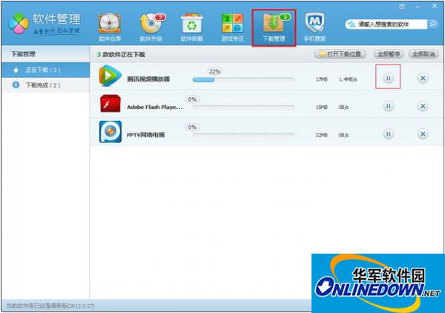The width and height of the screenshot is (445, 313).
Task: Close the 软件管理 window
Action: pos(435,6)
